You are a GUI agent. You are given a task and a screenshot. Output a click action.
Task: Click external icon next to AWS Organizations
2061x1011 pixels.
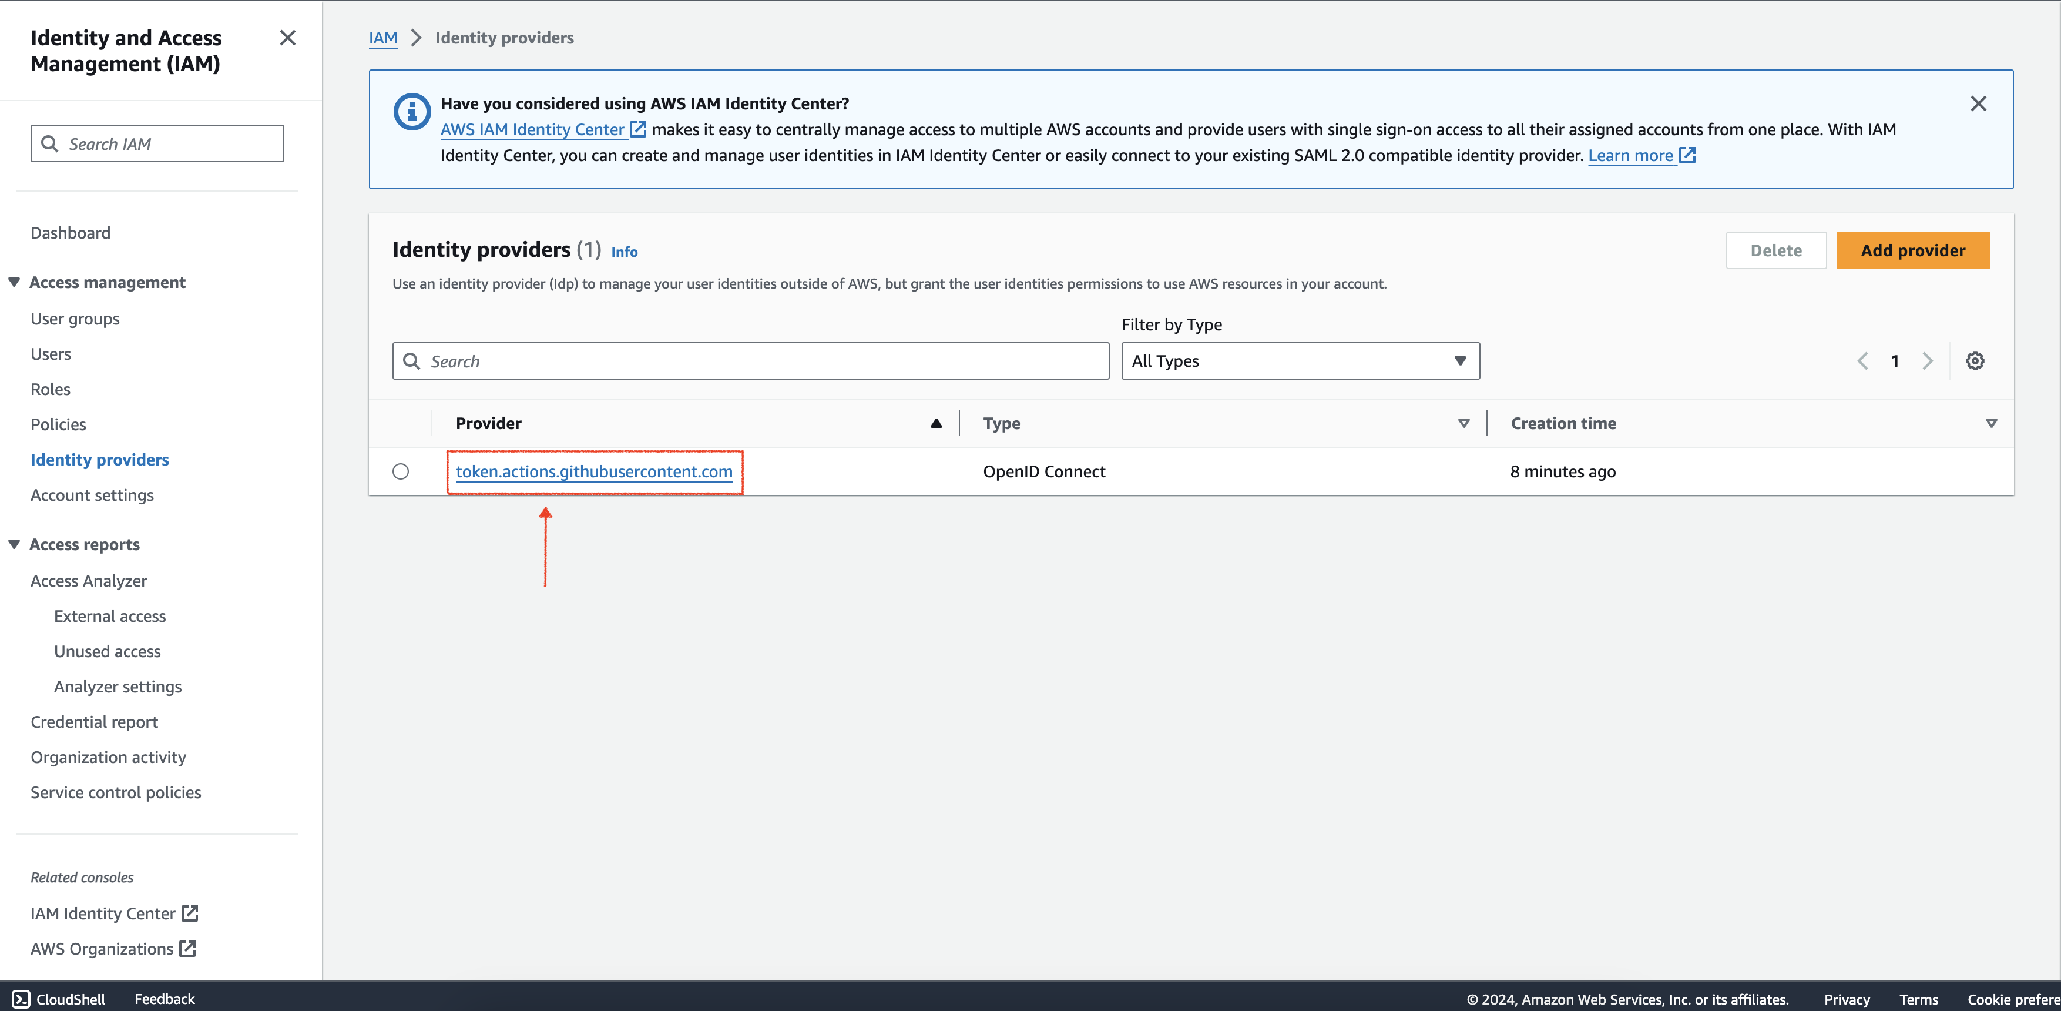coord(187,948)
